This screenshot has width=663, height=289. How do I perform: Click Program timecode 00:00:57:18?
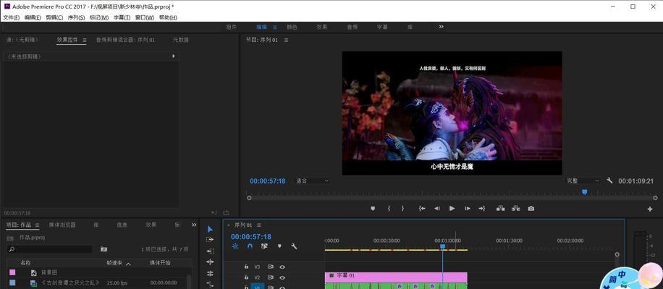267,181
